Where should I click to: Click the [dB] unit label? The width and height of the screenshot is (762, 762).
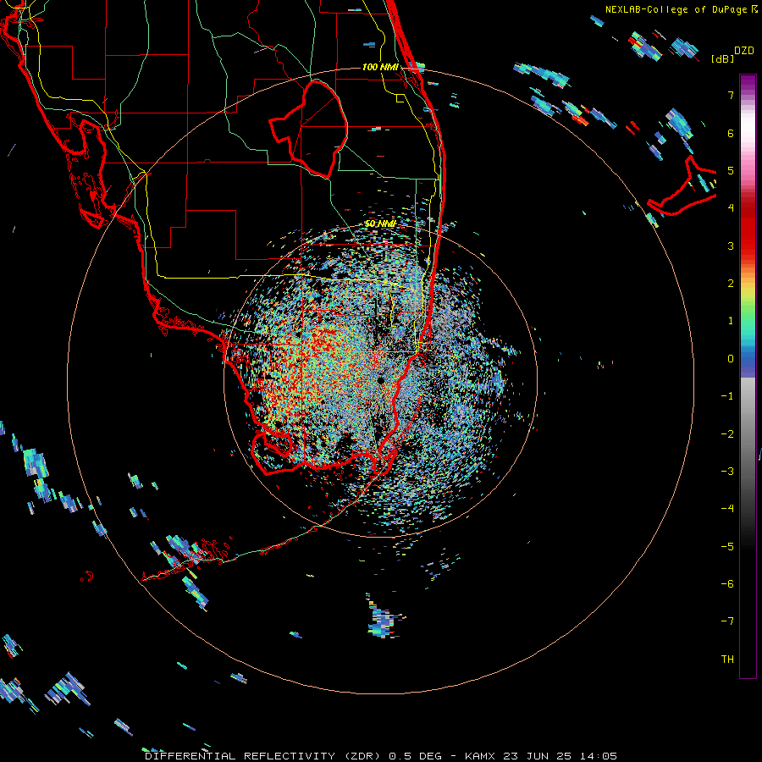pos(723,58)
